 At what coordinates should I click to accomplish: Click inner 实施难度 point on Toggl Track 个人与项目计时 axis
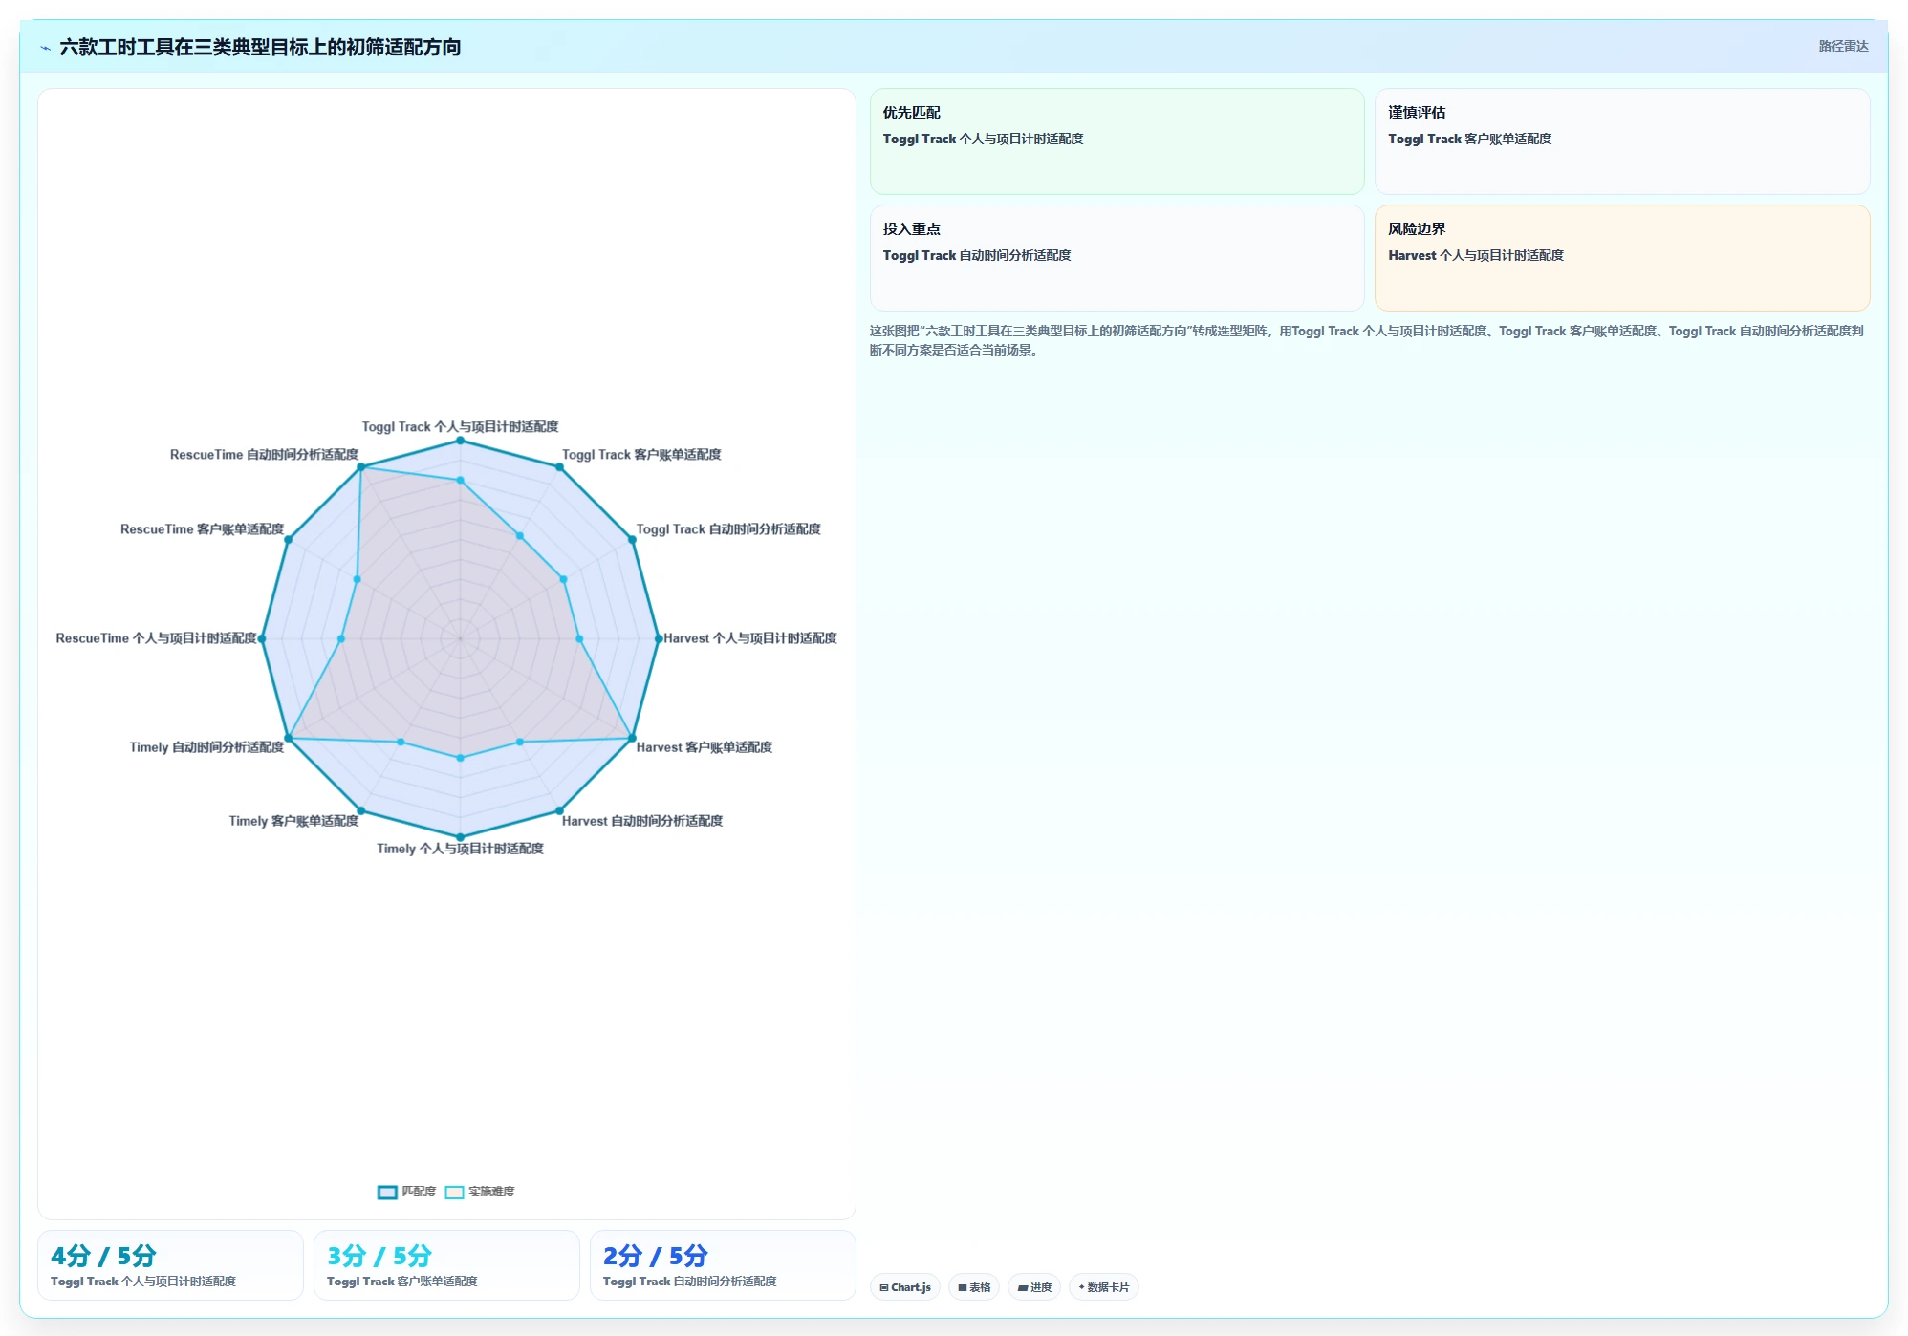pos(460,481)
